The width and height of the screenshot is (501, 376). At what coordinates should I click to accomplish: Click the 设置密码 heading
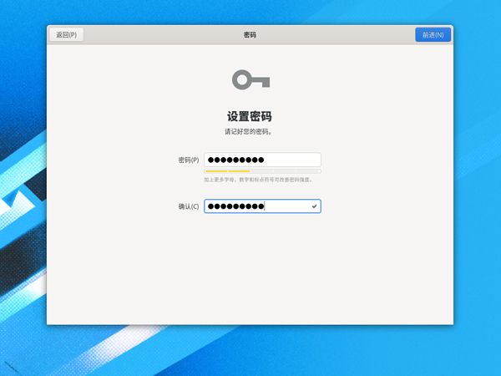(x=250, y=116)
